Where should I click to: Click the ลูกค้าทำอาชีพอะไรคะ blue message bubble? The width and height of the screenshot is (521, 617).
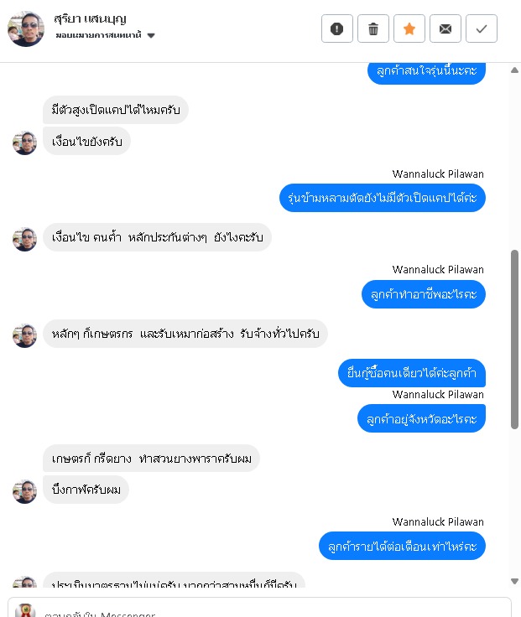click(x=424, y=294)
